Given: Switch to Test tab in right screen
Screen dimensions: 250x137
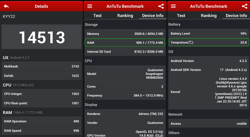Looking at the screenshot, I should [x=181, y=15].
